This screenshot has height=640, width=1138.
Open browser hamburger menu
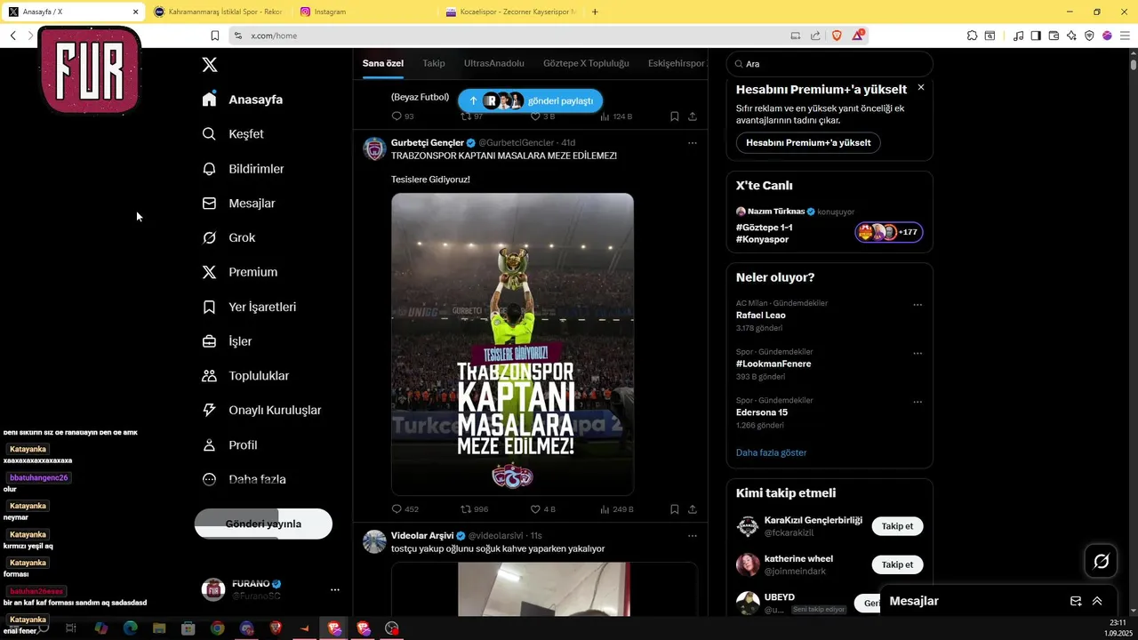[x=1125, y=36]
